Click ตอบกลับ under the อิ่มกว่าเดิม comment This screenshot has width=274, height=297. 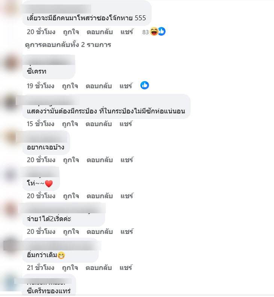pos(99,268)
